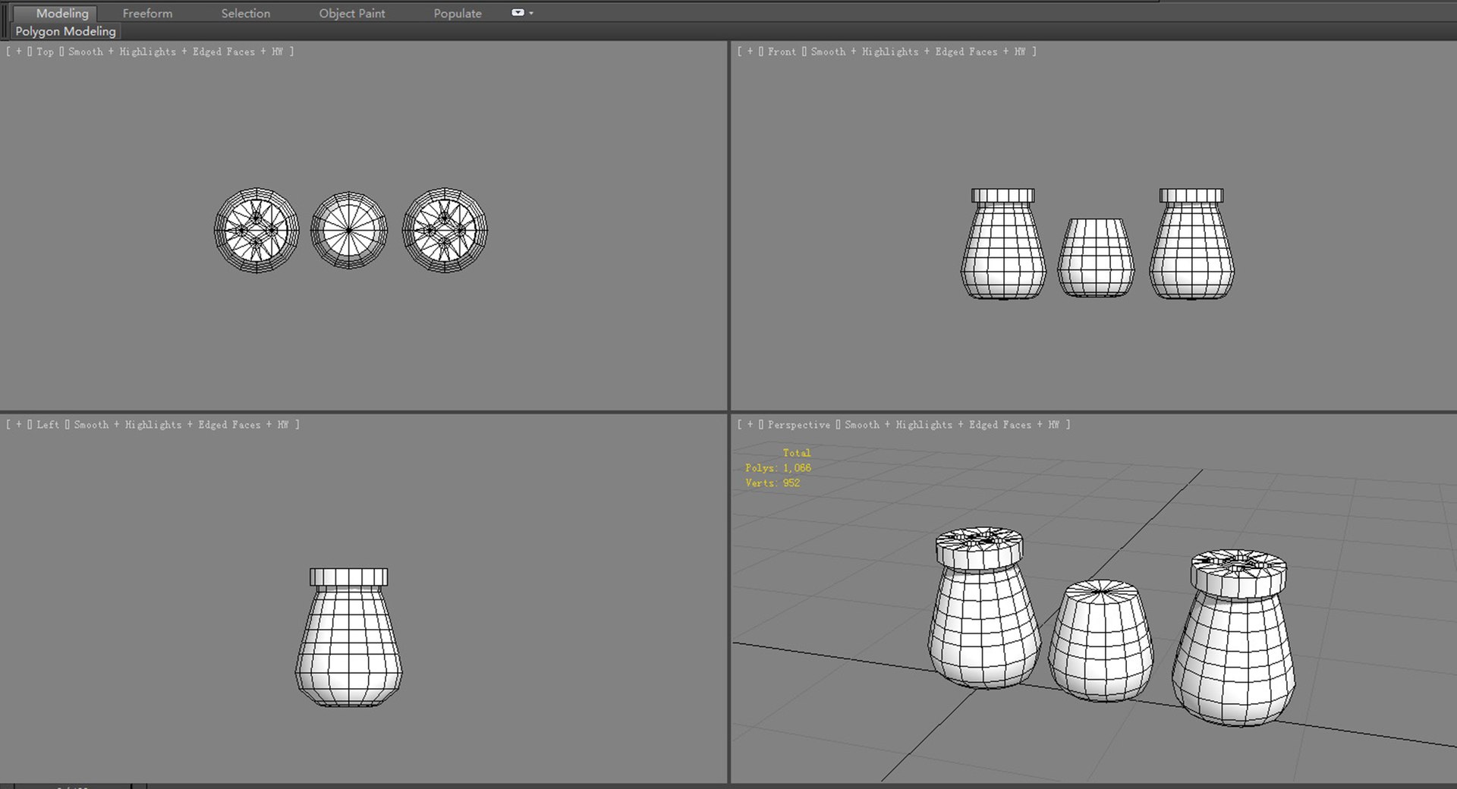
Task: Open the ribbon options dropdown arrow
Action: [531, 13]
